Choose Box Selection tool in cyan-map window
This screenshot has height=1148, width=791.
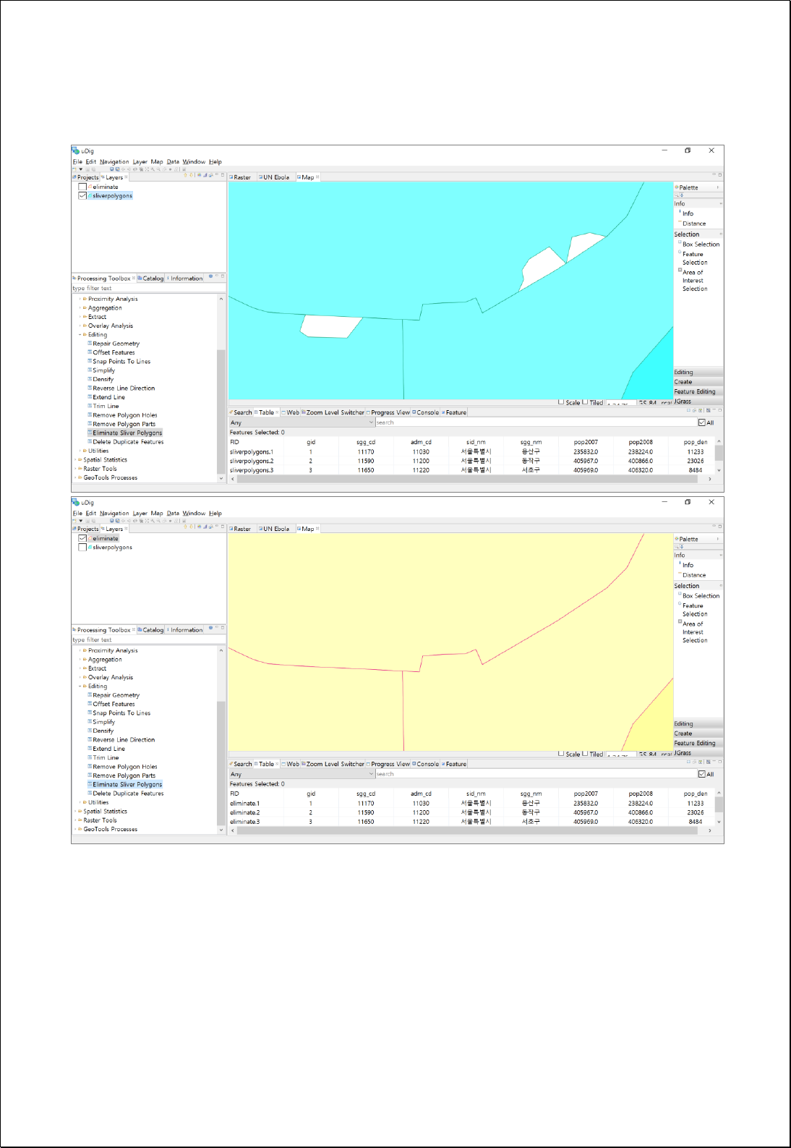point(700,245)
